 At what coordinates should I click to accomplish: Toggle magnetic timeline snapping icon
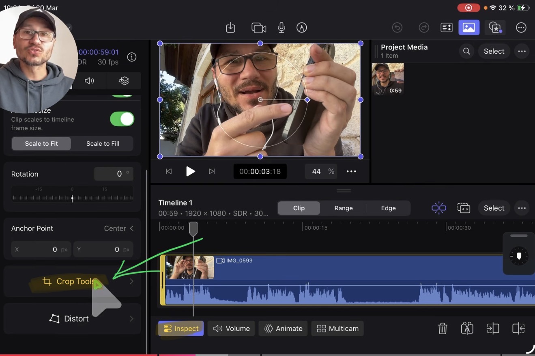pos(438,208)
